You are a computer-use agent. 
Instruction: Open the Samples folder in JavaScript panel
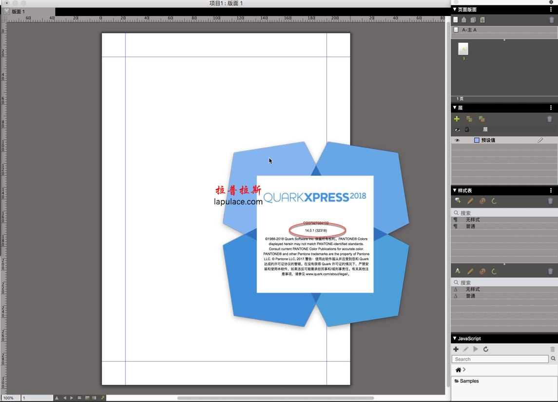[466, 381]
